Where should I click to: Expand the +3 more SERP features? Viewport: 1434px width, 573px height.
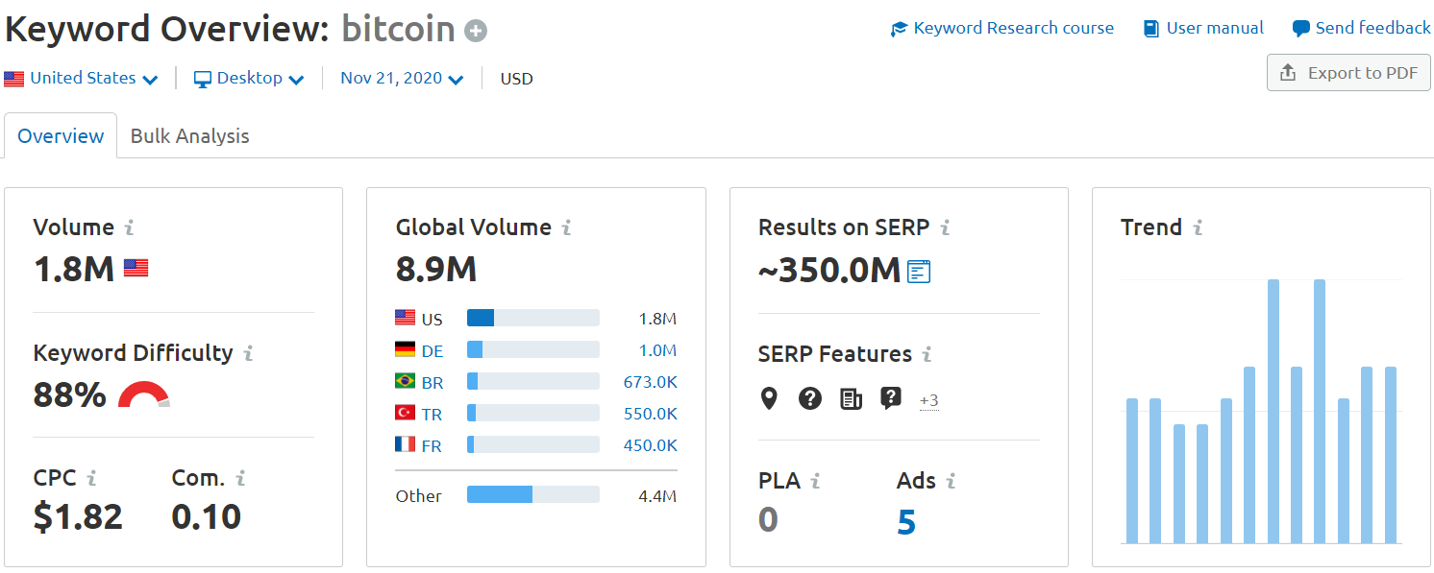[928, 400]
